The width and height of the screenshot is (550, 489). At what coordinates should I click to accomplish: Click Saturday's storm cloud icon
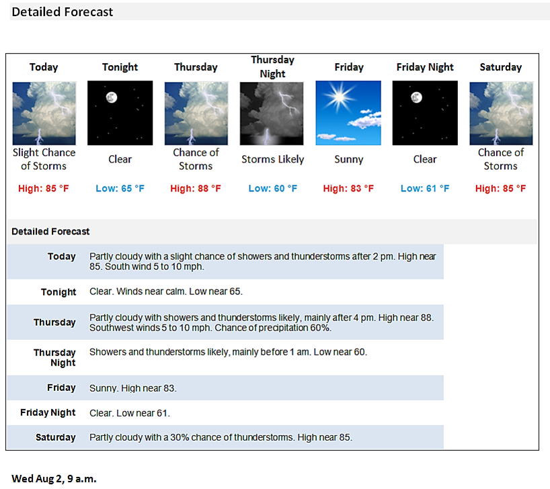(501, 113)
